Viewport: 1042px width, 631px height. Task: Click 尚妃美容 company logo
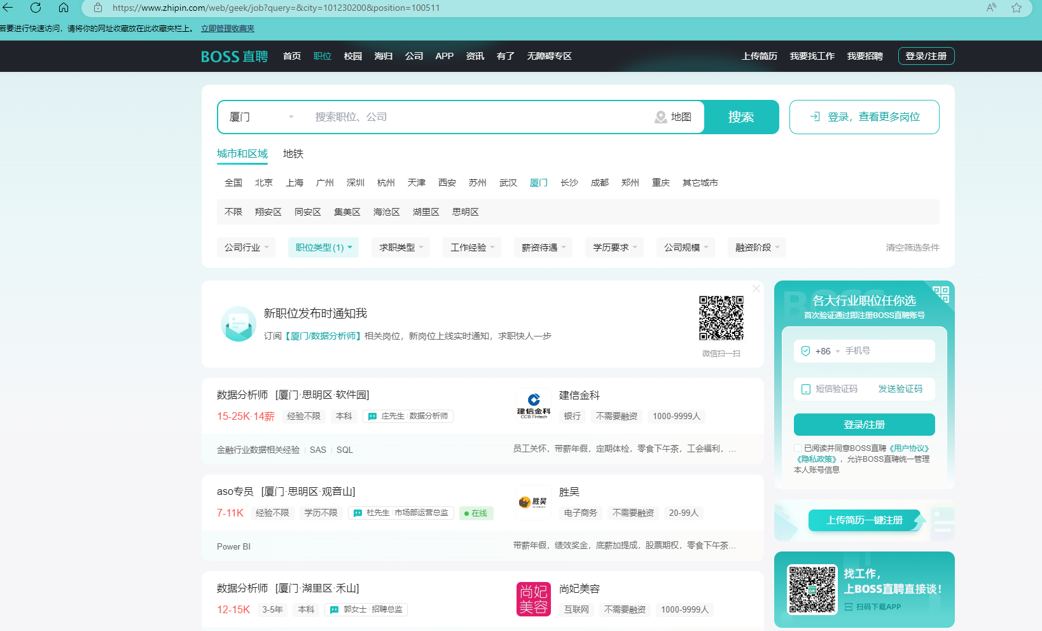[x=534, y=599]
